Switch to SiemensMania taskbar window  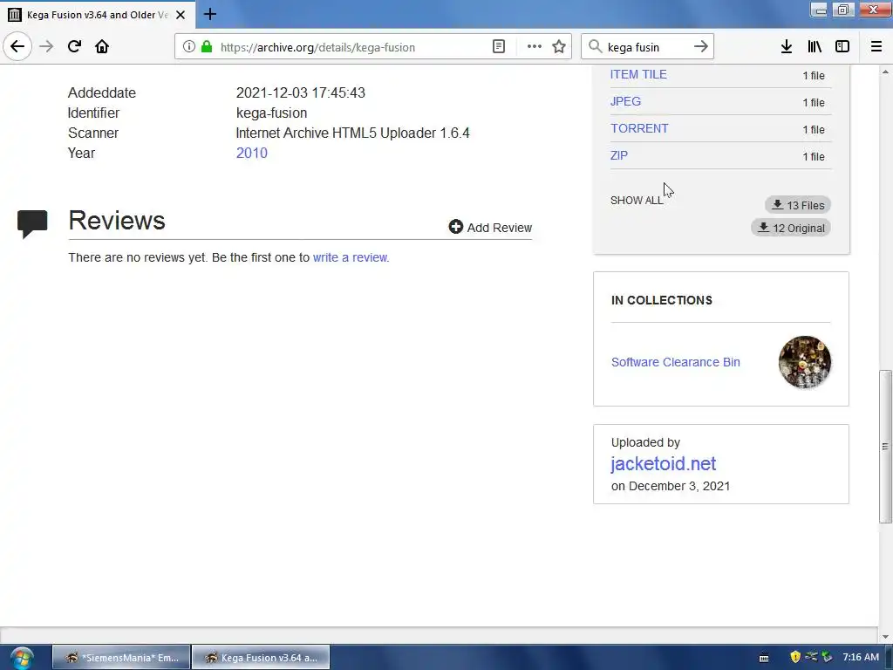(121, 658)
